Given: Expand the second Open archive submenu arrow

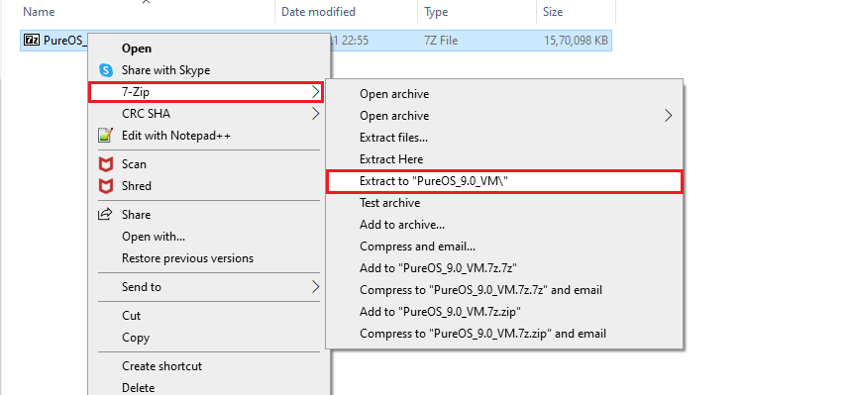Looking at the screenshot, I should (669, 115).
